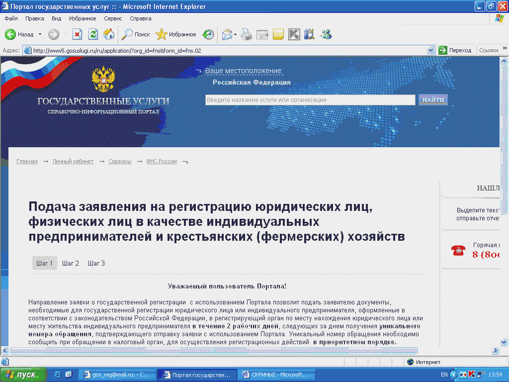Click the Internet zone icon in status bar

[x=410, y=362]
